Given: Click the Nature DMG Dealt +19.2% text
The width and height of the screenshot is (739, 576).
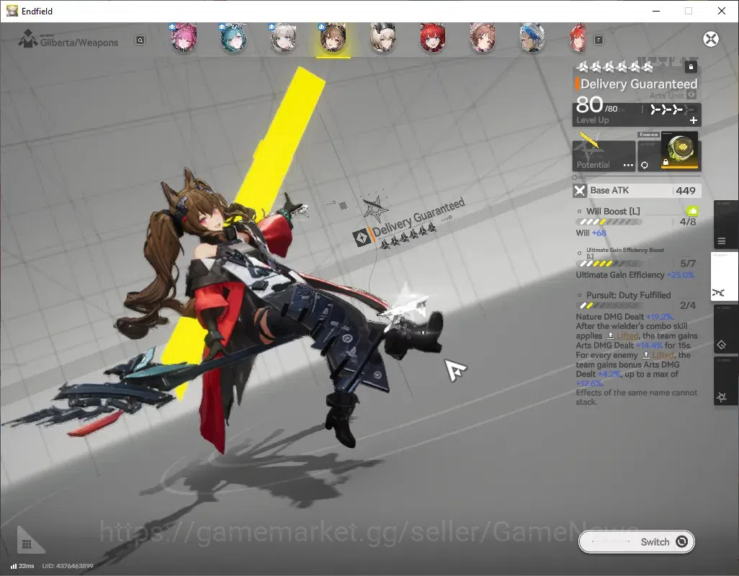Looking at the screenshot, I should pos(624,317).
